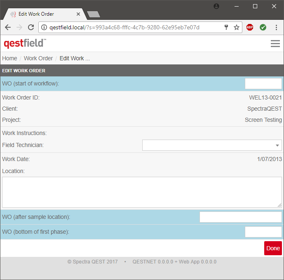Click the green checkmark extension icon

tap(263, 27)
